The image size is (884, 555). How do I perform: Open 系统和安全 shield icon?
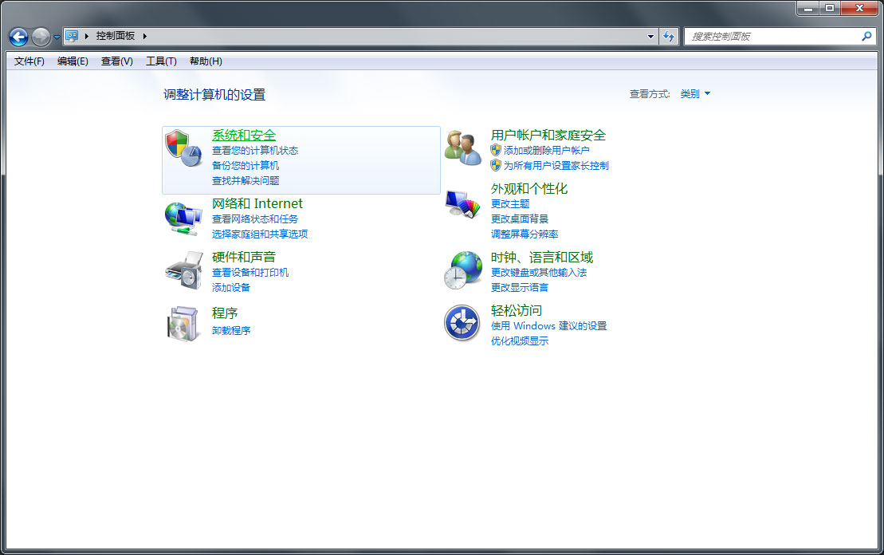[x=184, y=148]
